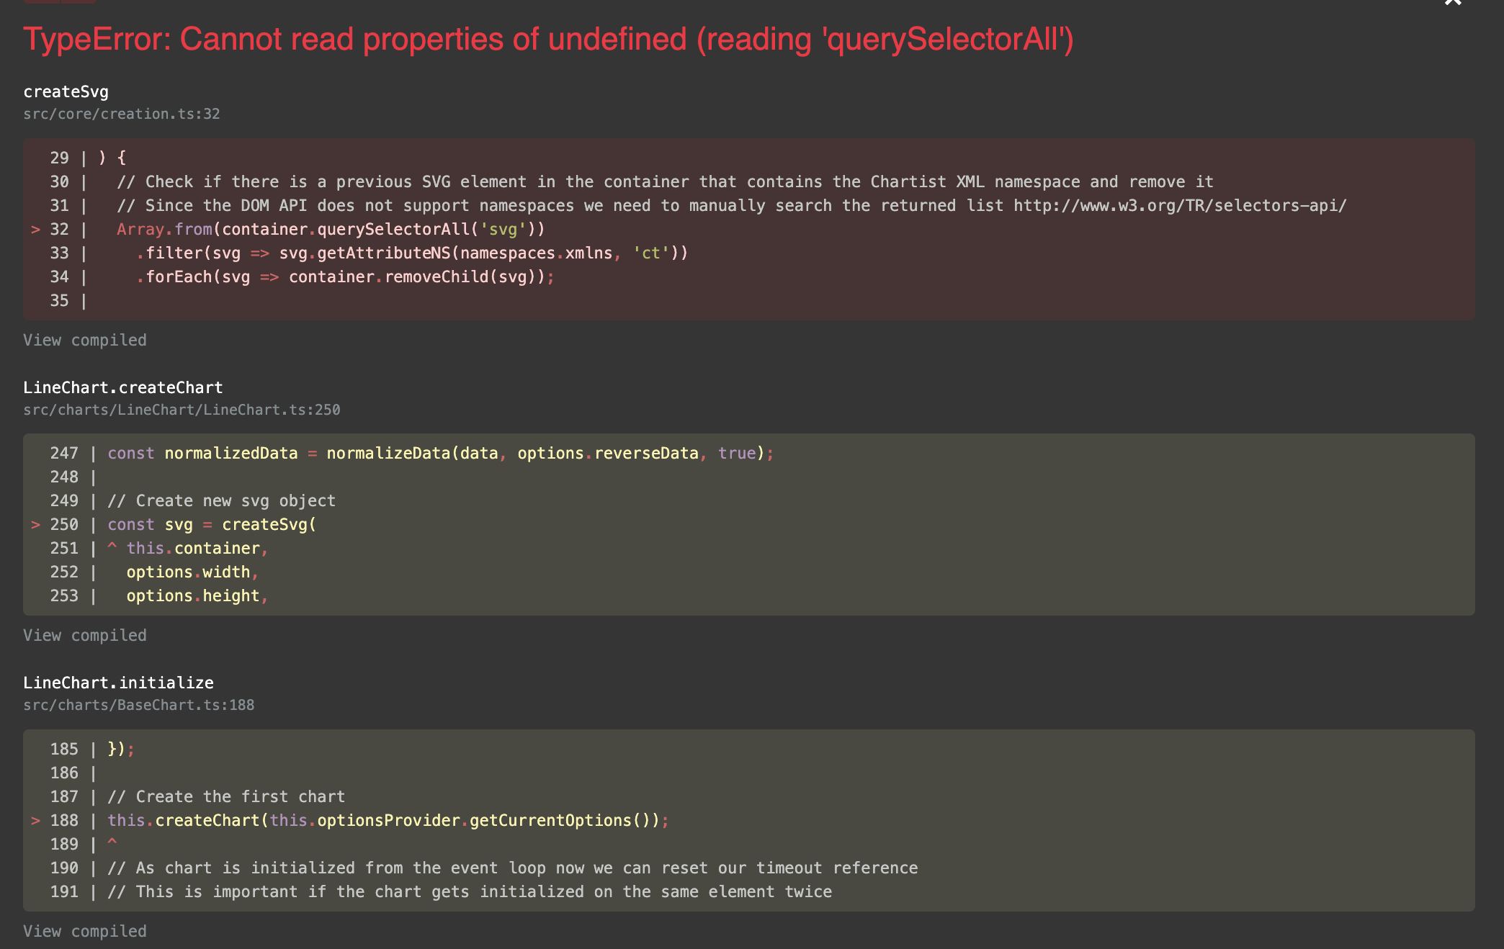Click file path src/charts/BaseChart.ts:188
The image size is (1504, 949).
pos(138,704)
